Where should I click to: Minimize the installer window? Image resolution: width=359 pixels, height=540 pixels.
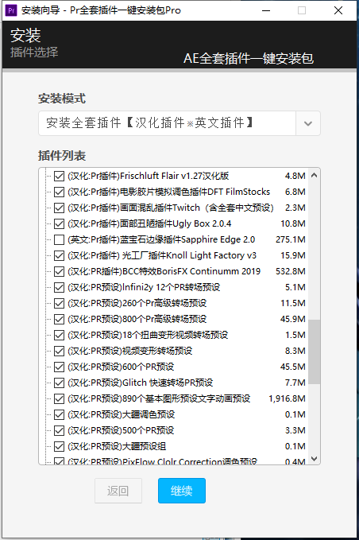click(266, 10)
